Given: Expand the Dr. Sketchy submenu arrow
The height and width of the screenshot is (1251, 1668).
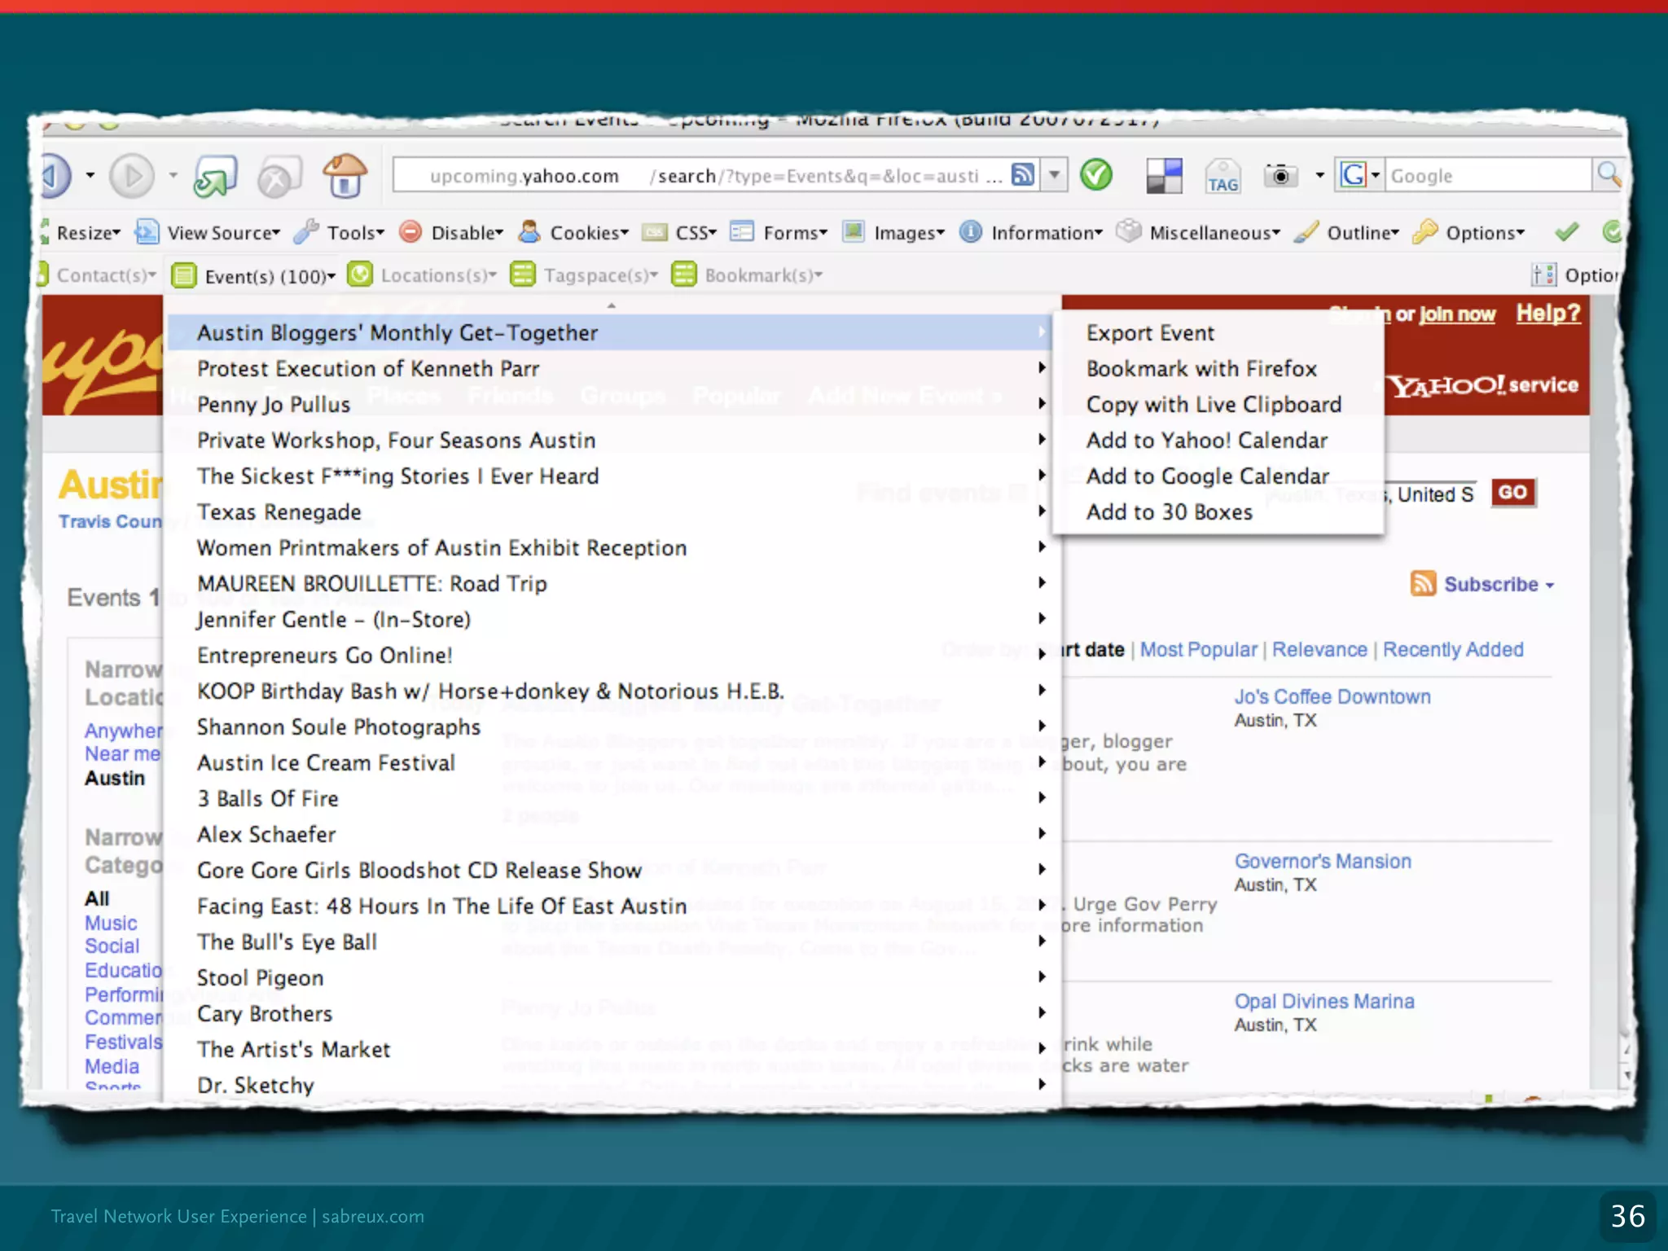Looking at the screenshot, I should pos(1042,1084).
